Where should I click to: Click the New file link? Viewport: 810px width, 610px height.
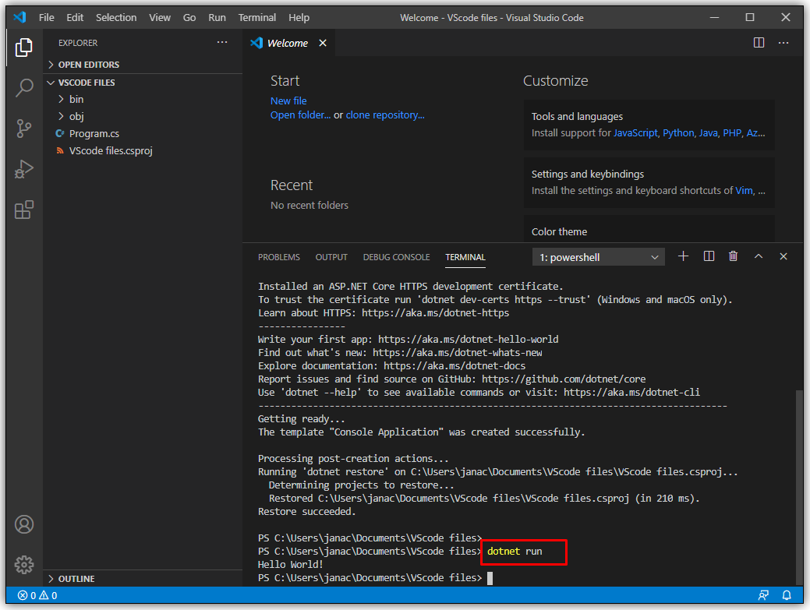(288, 100)
